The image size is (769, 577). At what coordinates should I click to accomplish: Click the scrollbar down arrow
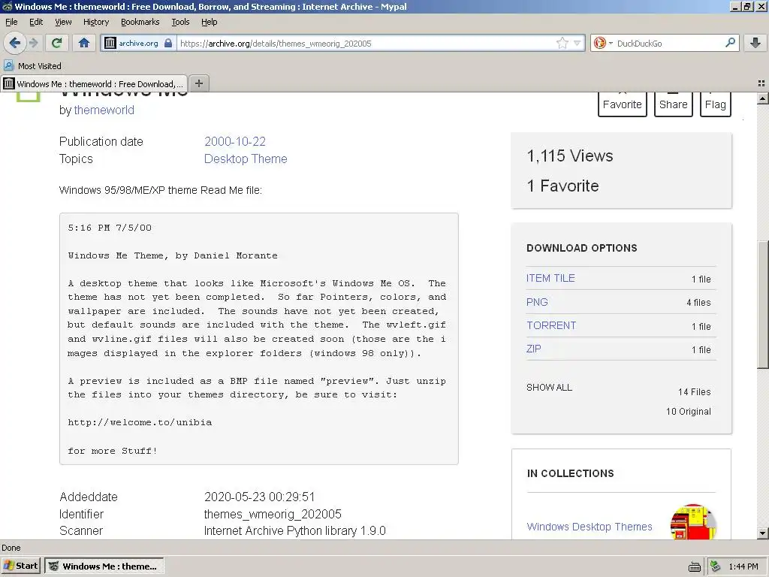pyautogui.click(x=762, y=533)
